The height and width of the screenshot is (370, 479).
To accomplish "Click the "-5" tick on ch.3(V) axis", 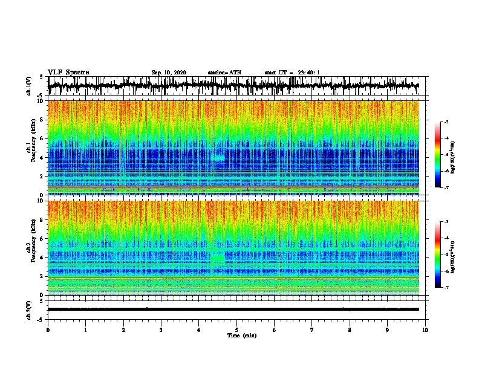I will tap(41, 320).
